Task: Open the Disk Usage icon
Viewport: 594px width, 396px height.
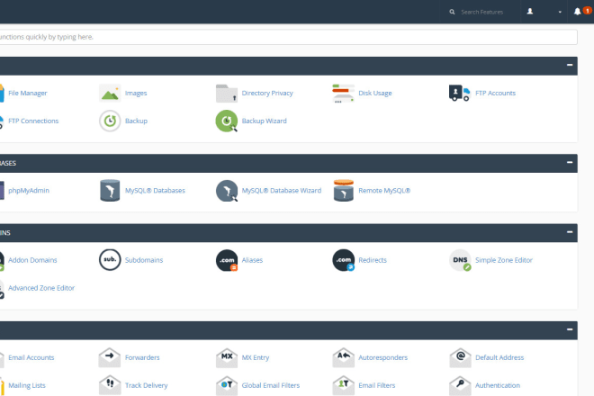Action: pyautogui.click(x=343, y=94)
